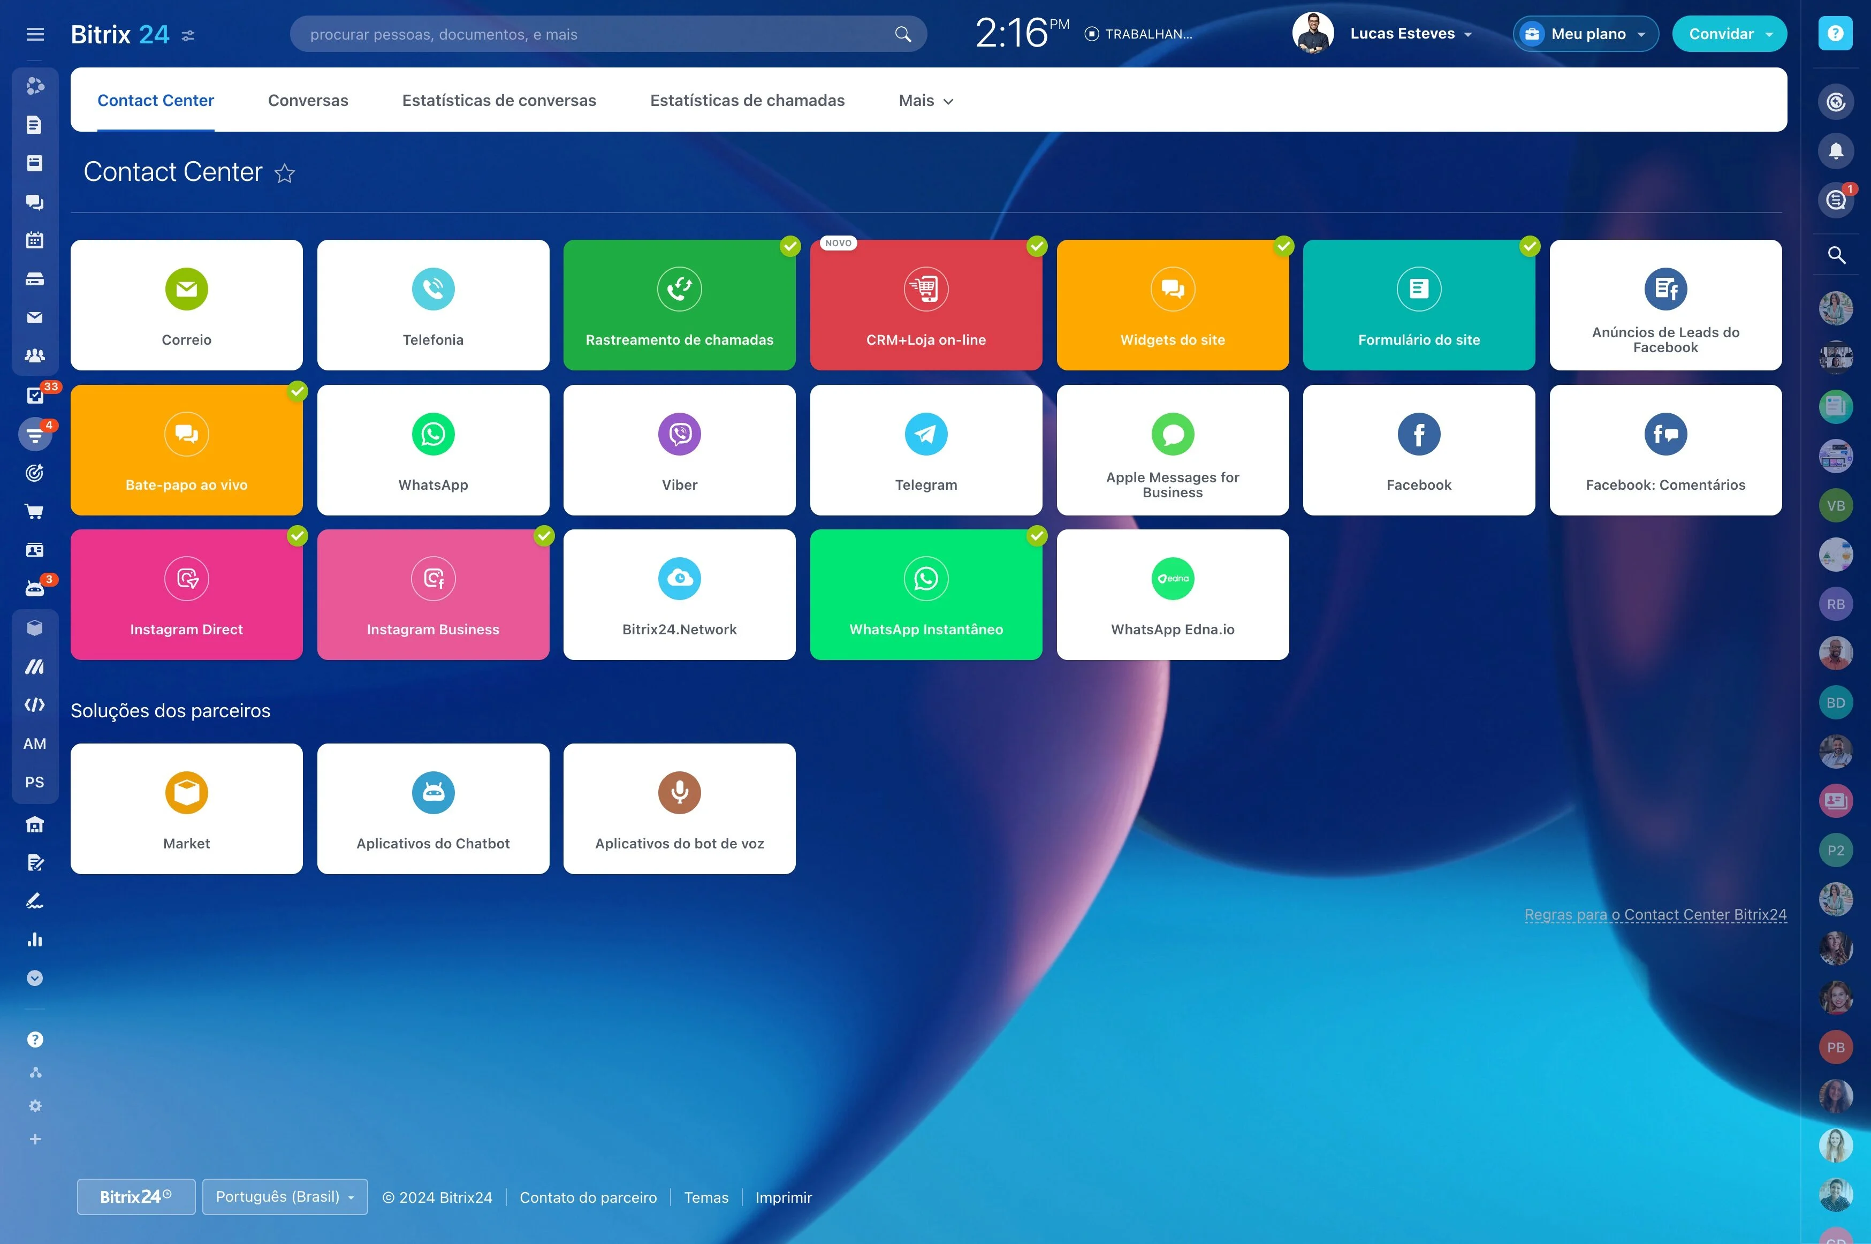Viewport: 1871px width, 1244px height.
Task: Open Apple Messages for Business tile
Action: pos(1172,450)
